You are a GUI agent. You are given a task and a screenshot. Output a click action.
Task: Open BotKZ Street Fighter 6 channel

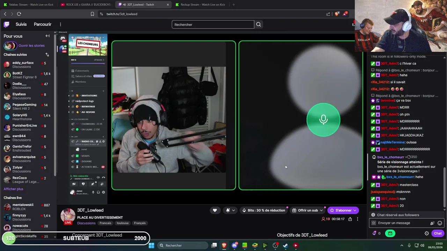coord(28,75)
